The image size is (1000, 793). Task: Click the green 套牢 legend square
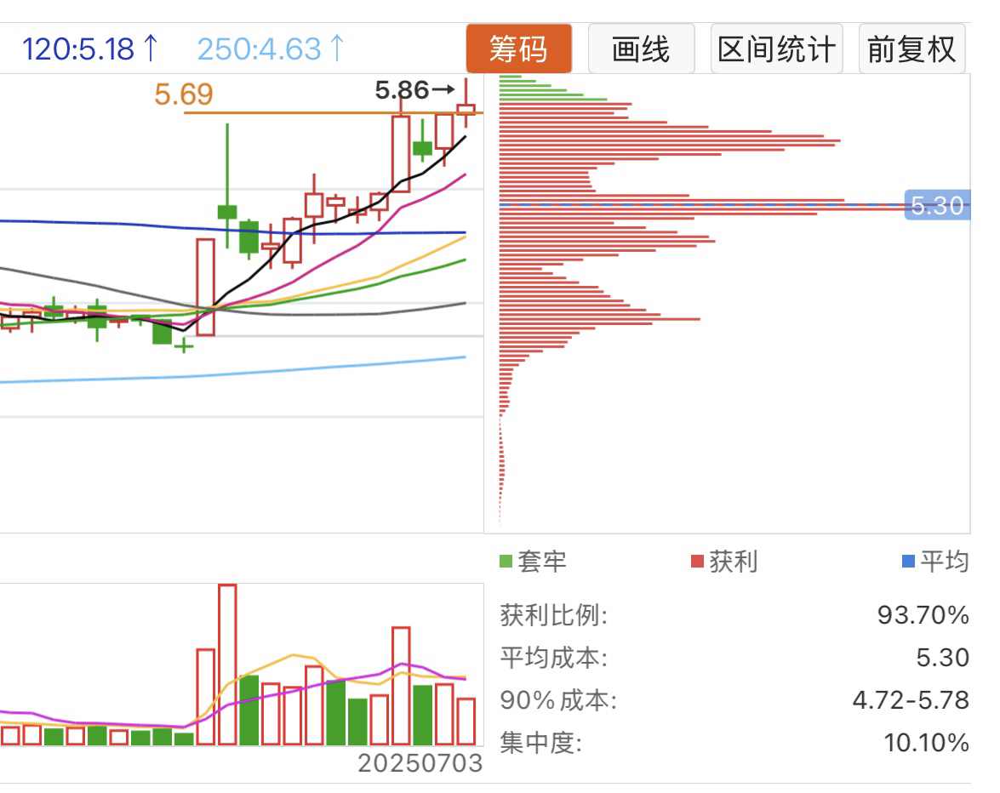point(506,561)
